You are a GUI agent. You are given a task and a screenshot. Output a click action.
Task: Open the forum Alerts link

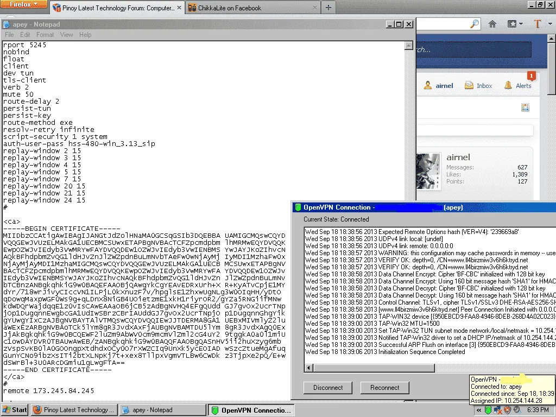[x=523, y=86]
